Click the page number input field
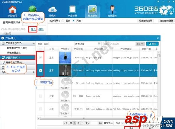 94,123
